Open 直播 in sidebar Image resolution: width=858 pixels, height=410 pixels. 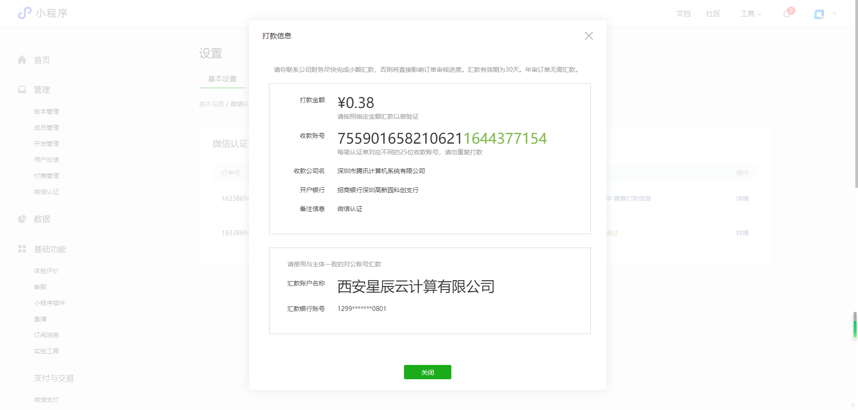coord(40,319)
